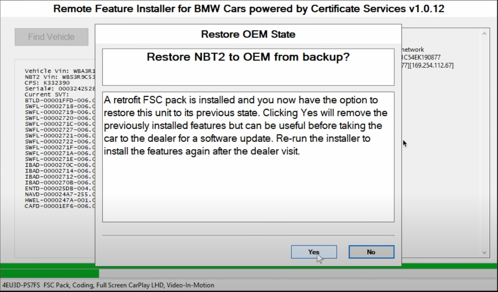Viewport: 498px width, 292px height.
Task: Select the SWFL-00002722 entry
Action: coord(60,142)
